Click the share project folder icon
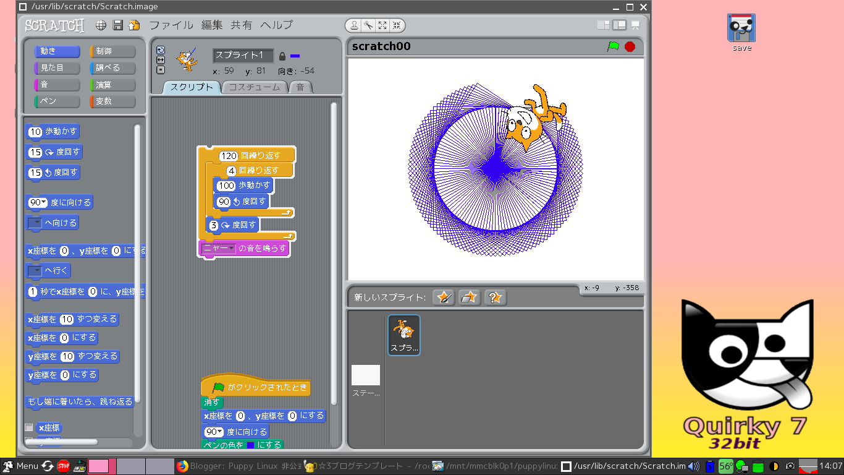This screenshot has width=844, height=475. (134, 25)
